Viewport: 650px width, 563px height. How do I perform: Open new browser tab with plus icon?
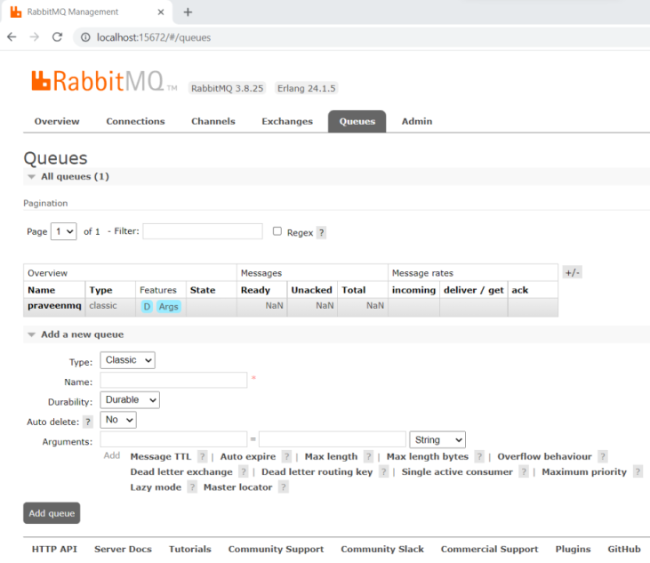pyautogui.click(x=188, y=12)
